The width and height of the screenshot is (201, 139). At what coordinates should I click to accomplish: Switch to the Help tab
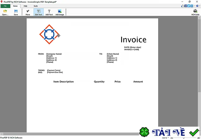25,6
